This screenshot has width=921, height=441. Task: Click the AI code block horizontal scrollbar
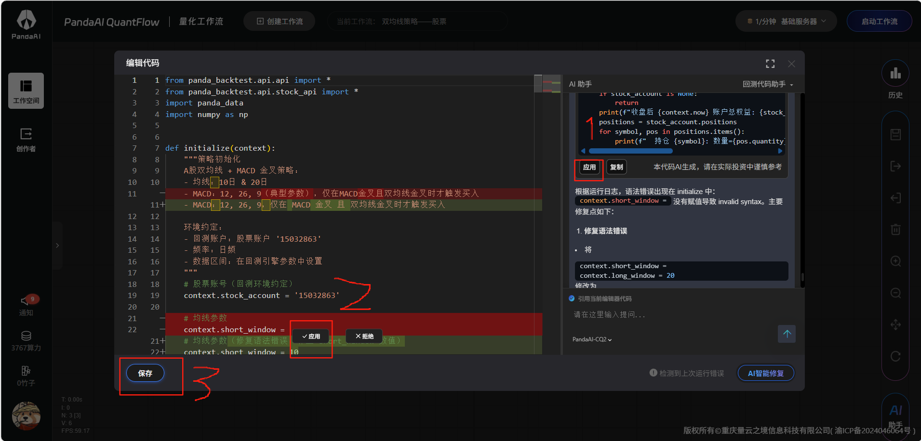[x=630, y=151]
